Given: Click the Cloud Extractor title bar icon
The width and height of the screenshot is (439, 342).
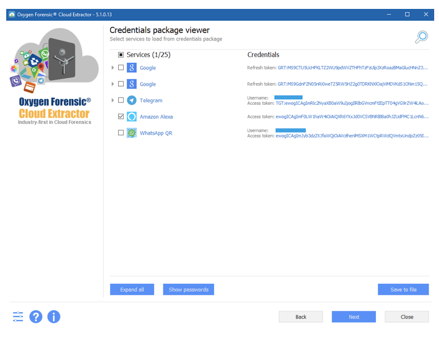Looking at the screenshot, I should pos(12,14).
